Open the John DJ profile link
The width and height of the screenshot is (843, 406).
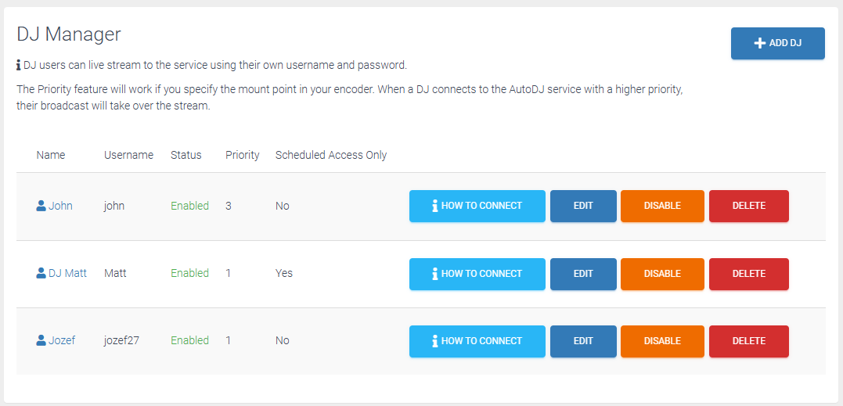tap(60, 206)
